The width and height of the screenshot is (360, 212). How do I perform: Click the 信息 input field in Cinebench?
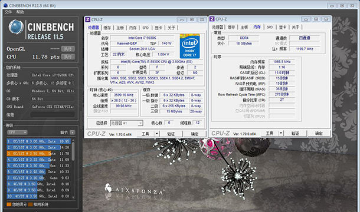click(x=53, y=115)
